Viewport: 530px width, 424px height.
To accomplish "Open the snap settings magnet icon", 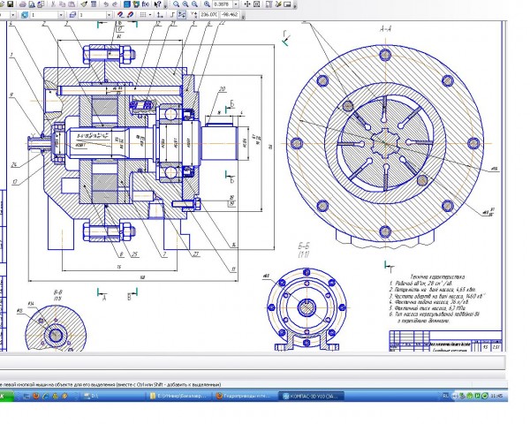I will coord(121,15).
